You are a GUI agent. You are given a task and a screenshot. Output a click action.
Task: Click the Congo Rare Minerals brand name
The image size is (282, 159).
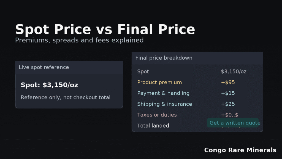tap(240, 150)
